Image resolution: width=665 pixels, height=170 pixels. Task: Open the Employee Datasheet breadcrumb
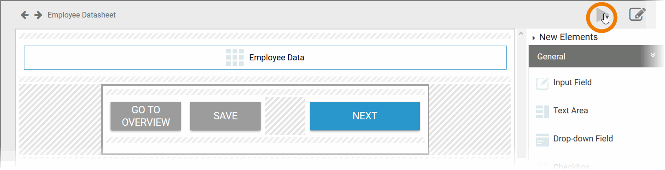coord(82,15)
